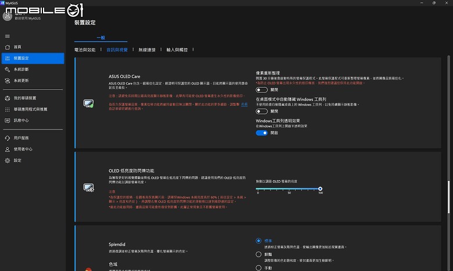Switch to 音訊與視覺 sub-tab

coord(117,50)
